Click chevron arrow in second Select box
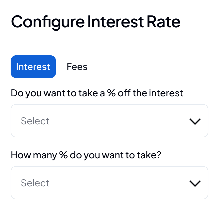Image resolution: width=219 pixels, height=210 pixels. pyautogui.click(x=195, y=183)
